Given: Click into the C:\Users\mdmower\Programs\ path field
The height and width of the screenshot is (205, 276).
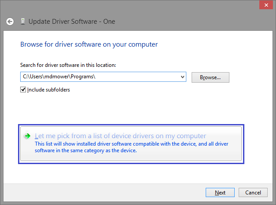Looking at the screenshot, I should point(100,77).
